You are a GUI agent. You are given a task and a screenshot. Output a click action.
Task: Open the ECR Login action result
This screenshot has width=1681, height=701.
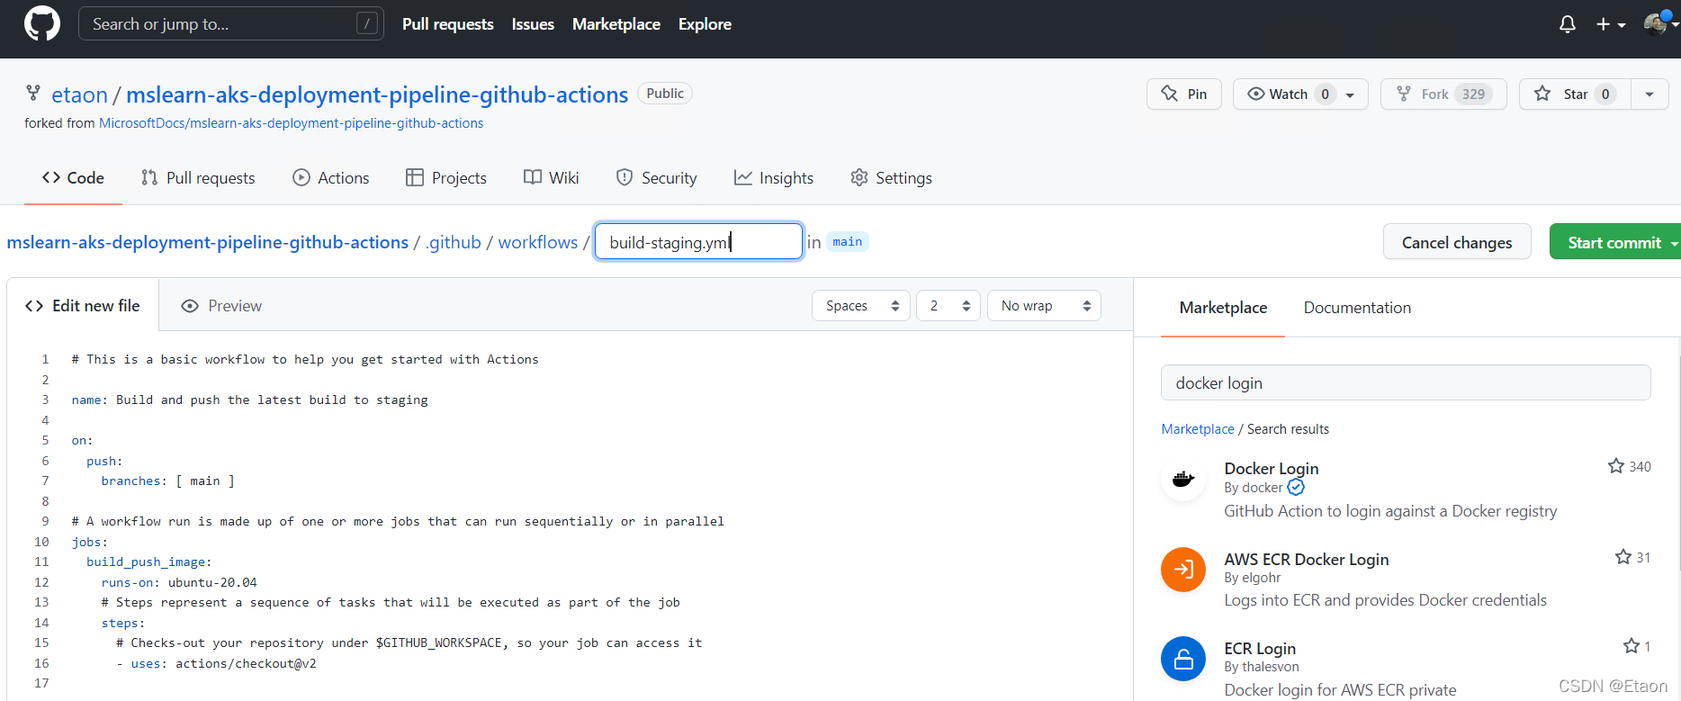point(1260,648)
